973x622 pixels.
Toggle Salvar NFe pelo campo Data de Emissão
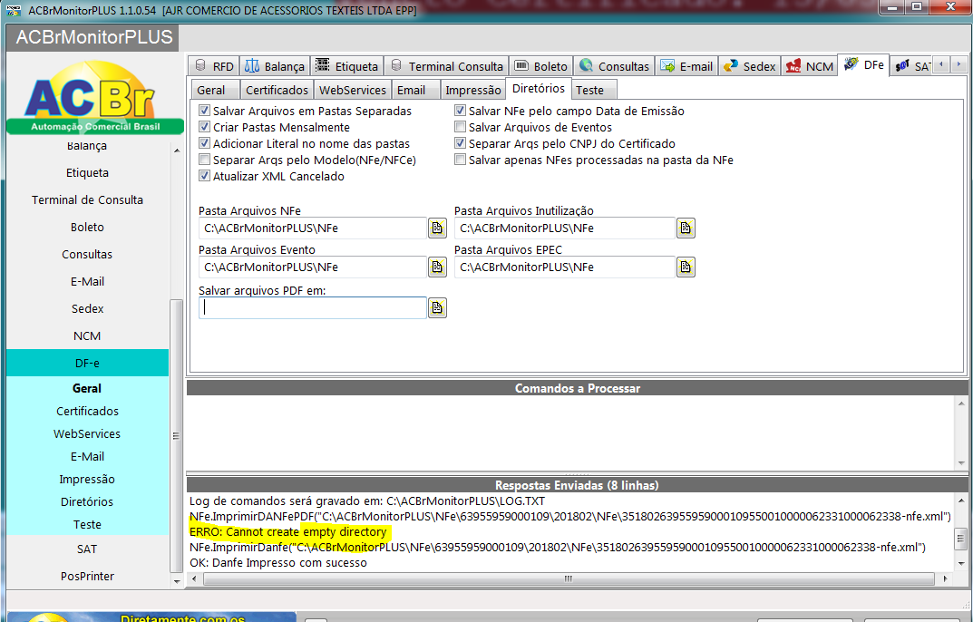point(460,111)
